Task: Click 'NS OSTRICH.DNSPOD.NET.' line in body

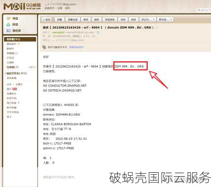Action: click(x=62, y=90)
